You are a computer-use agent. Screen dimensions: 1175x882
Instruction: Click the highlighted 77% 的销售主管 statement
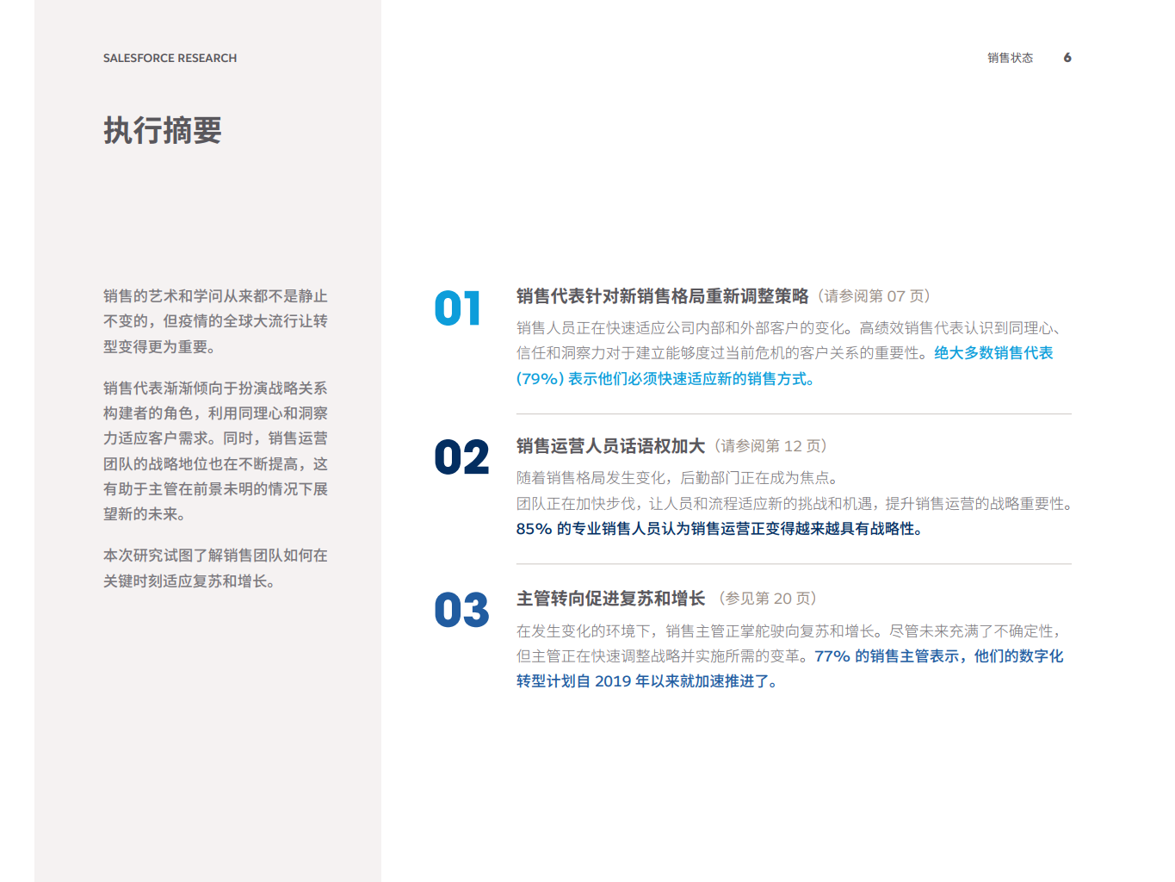(x=938, y=656)
